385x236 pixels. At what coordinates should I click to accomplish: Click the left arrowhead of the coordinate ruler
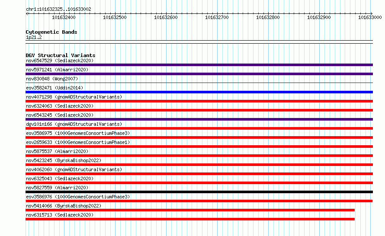coord(27,13)
